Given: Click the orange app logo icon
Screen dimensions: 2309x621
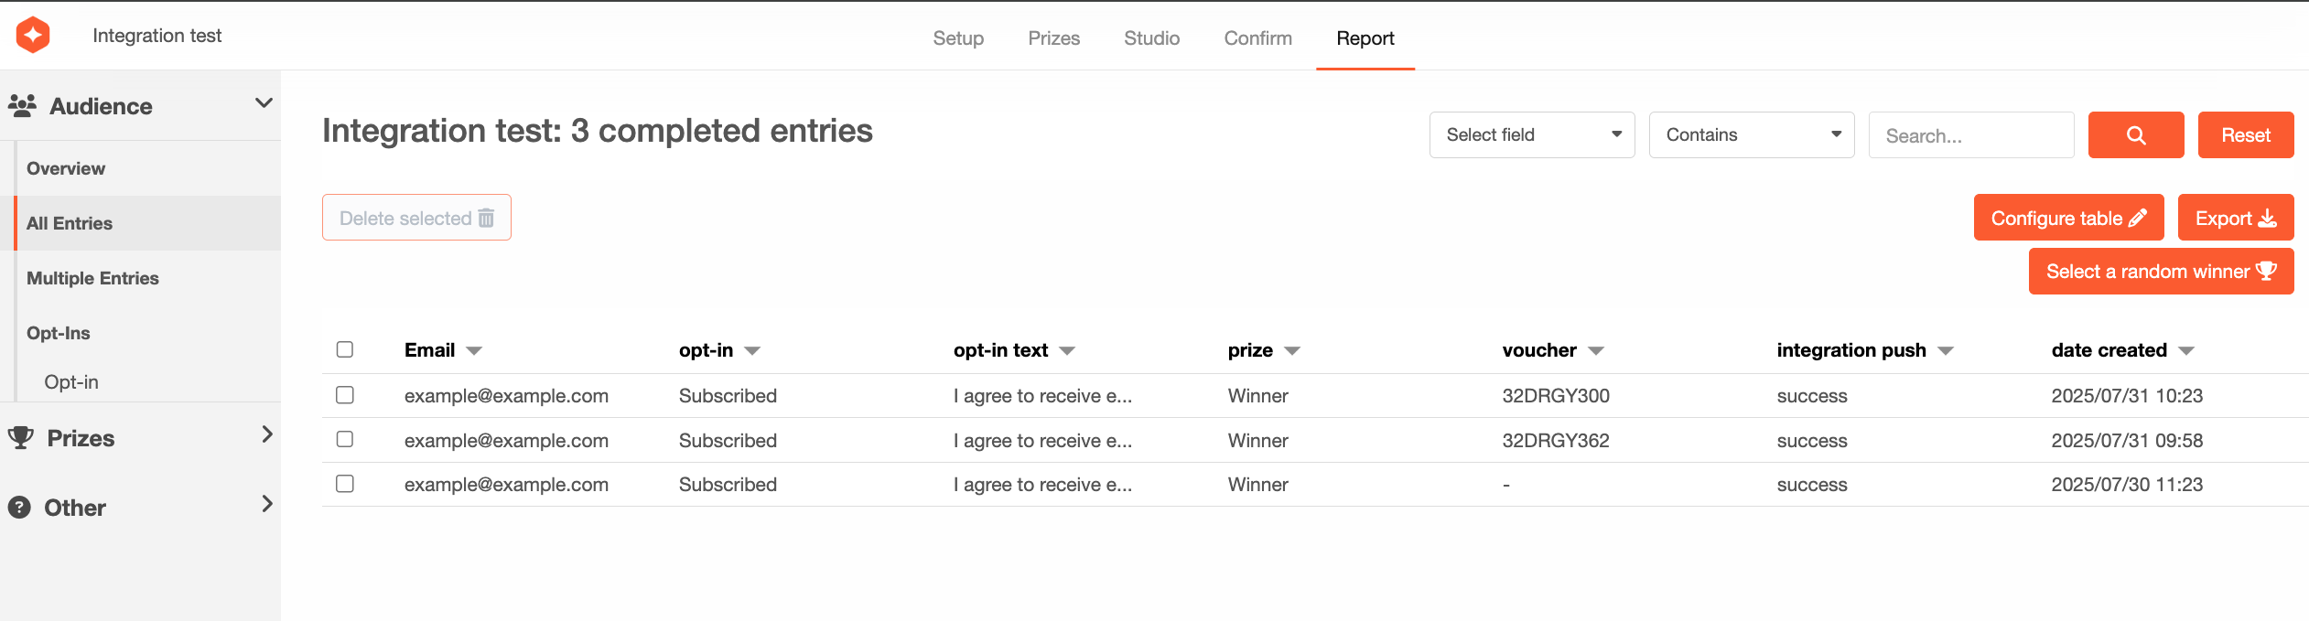Looking at the screenshot, I should [x=33, y=36].
